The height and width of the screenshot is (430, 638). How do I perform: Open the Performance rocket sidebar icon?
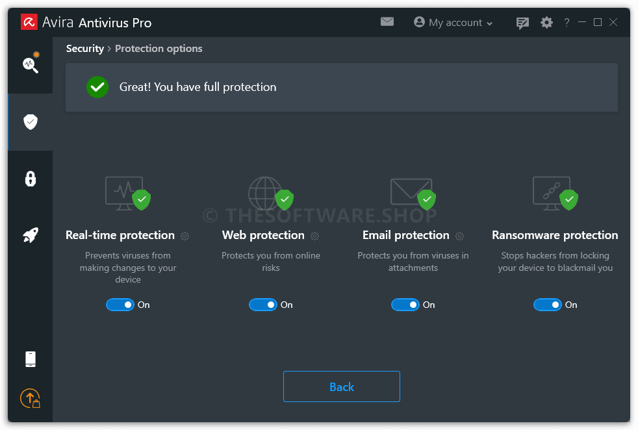pos(31,235)
